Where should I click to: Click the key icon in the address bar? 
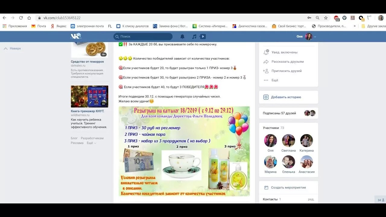tap(310, 18)
